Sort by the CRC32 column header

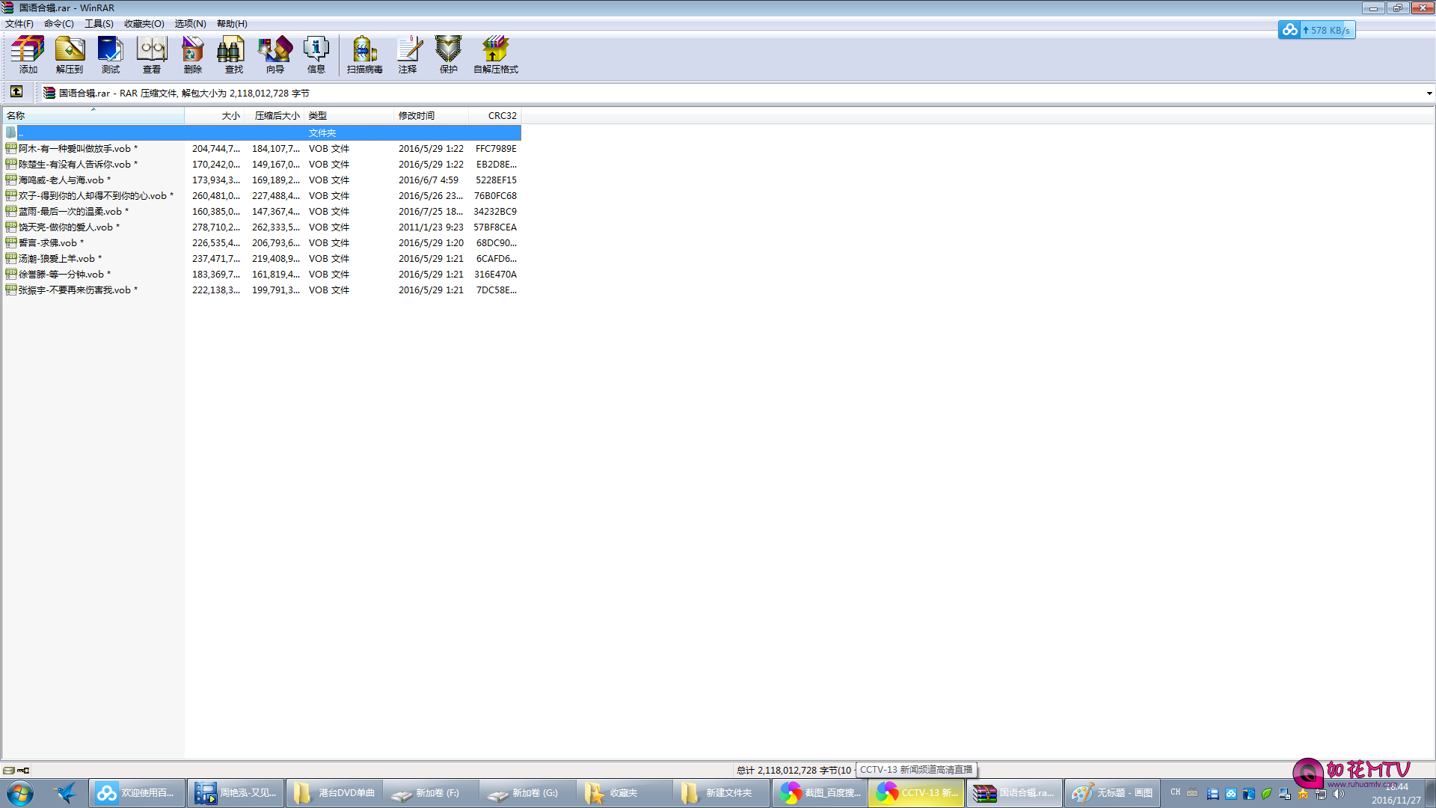[495, 116]
